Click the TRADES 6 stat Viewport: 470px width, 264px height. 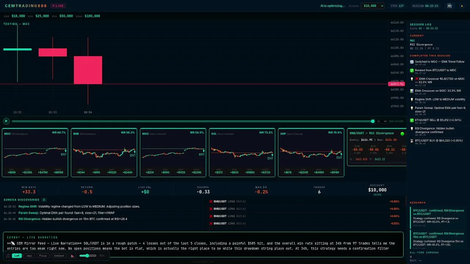coord(319,190)
